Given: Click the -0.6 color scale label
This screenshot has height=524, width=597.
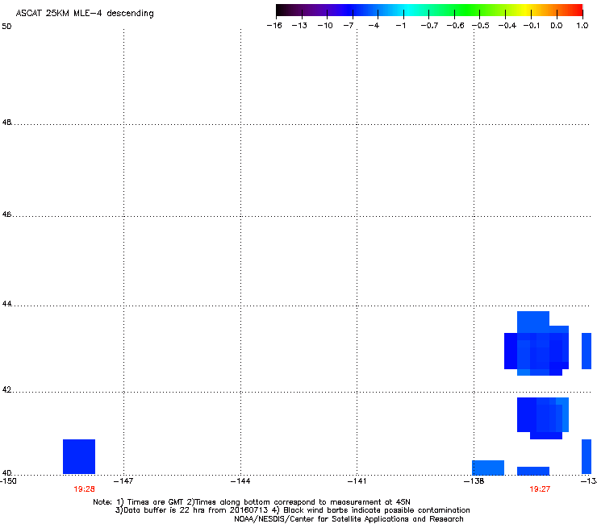Looking at the screenshot, I should tap(455, 26).
